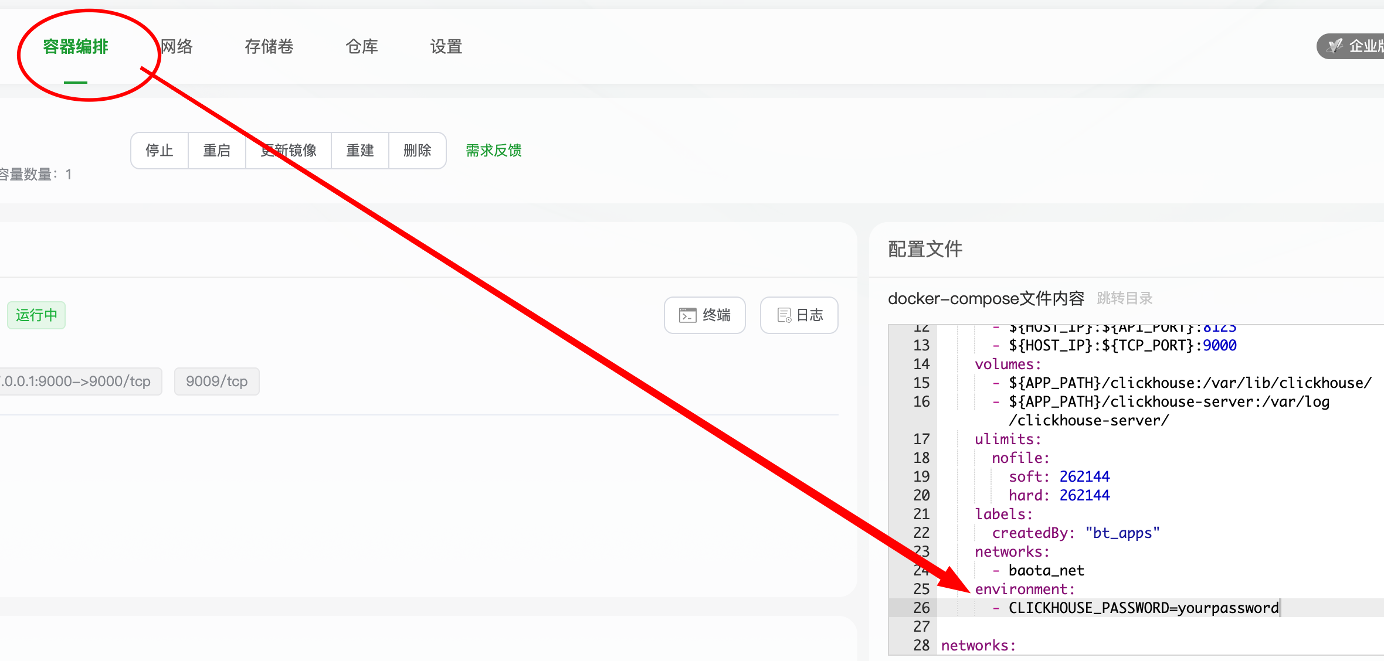Open the terminal (终端) for the container
The width and height of the screenshot is (1384, 661).
(x=704, y=315)
